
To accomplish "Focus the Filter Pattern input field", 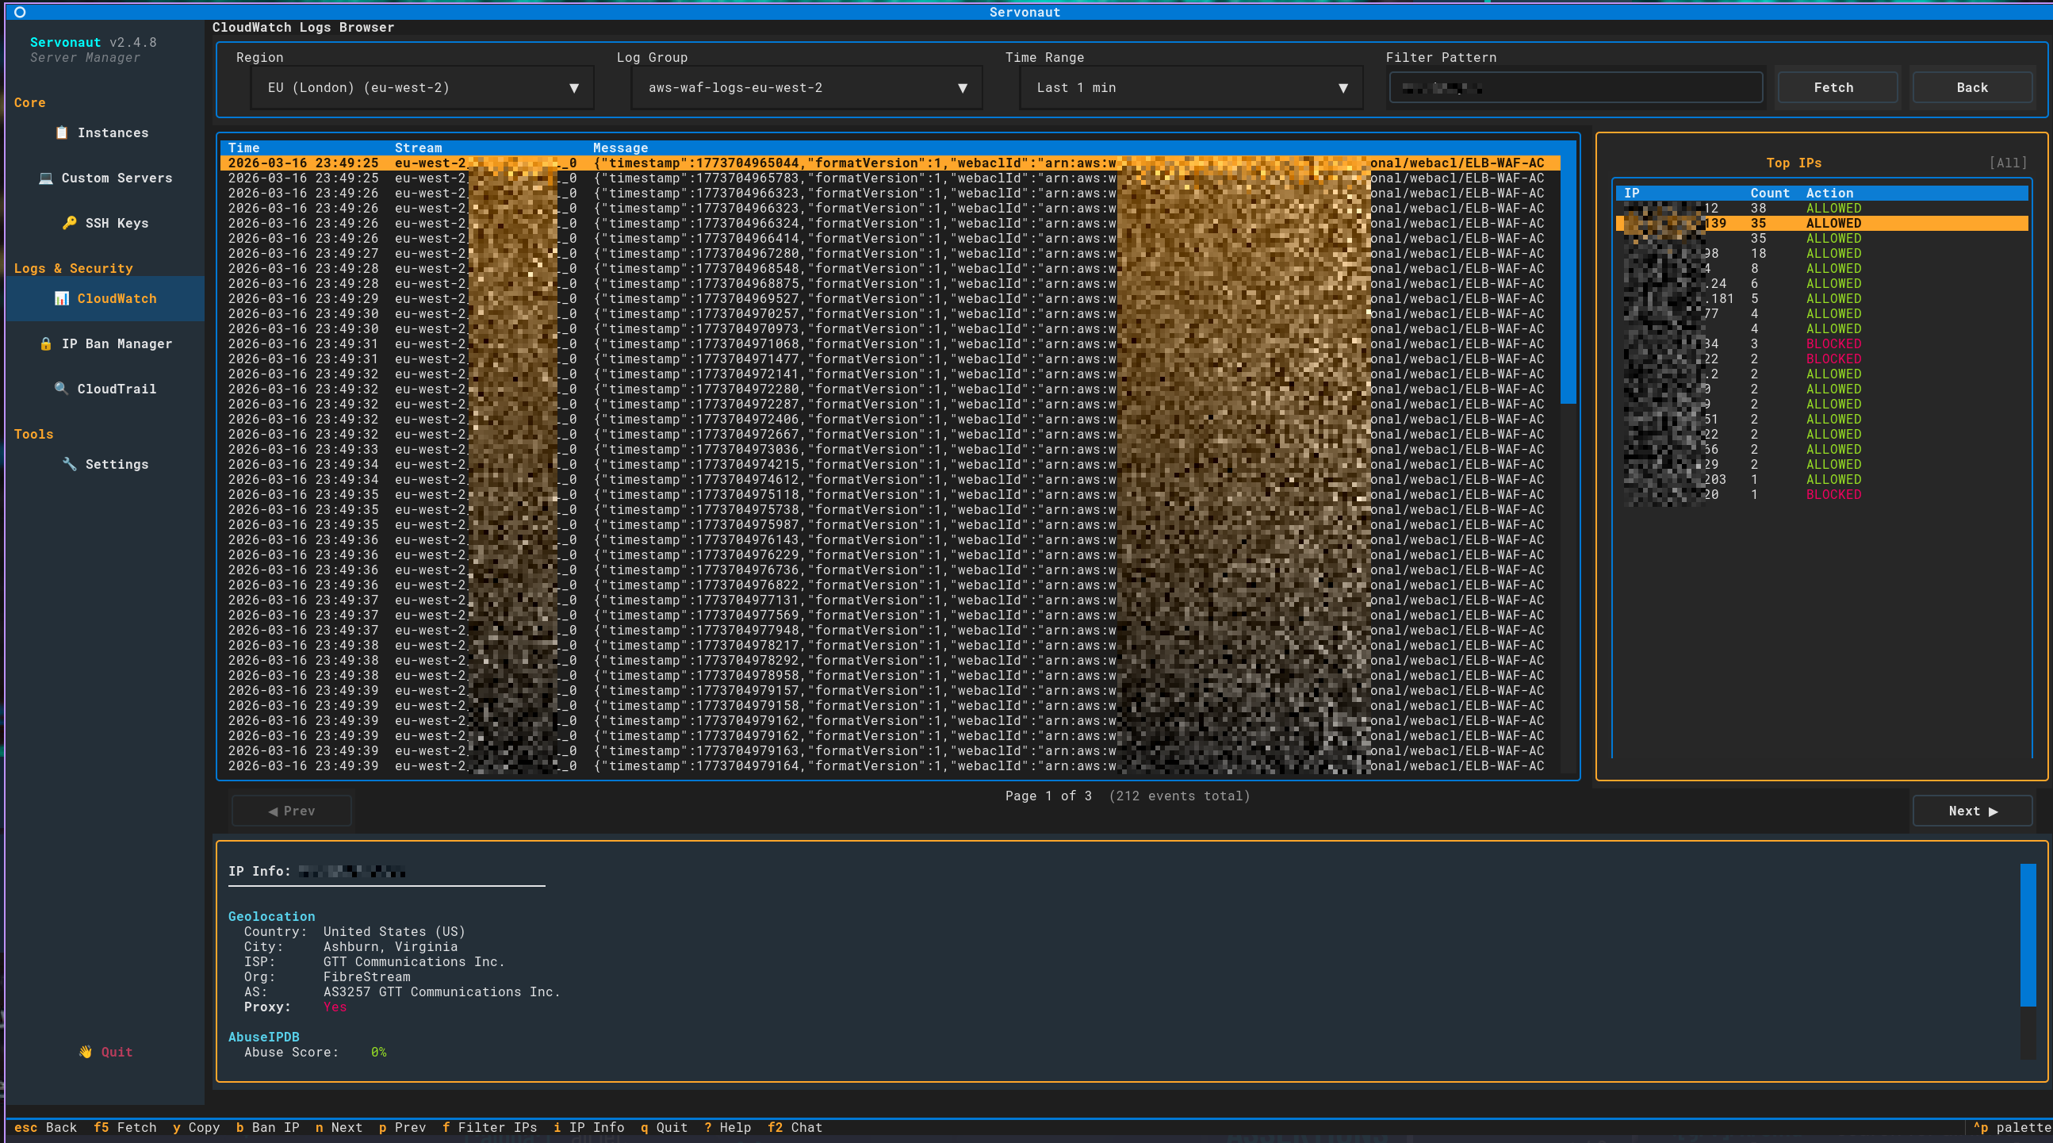I will [1576, 88].
